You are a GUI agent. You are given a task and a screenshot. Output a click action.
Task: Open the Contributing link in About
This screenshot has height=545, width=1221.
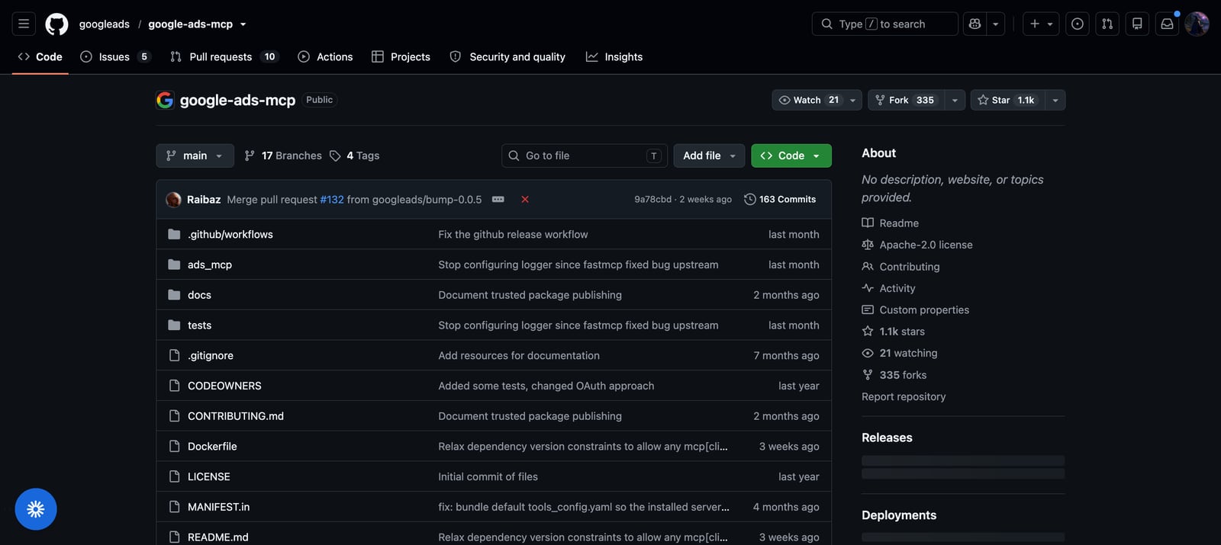click(900, 267)
